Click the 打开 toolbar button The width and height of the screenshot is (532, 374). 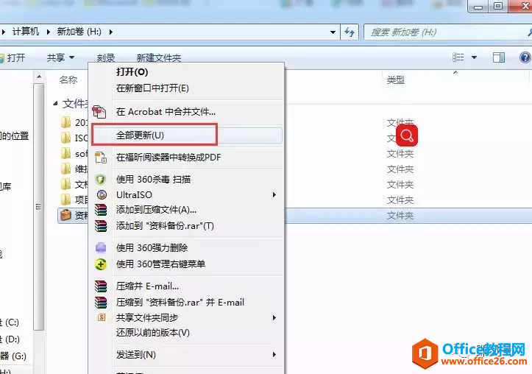[x=13, y=57]
